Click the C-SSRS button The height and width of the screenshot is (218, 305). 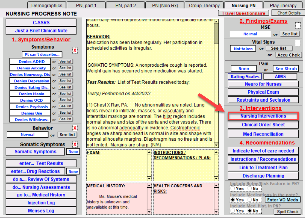(41, 22)
